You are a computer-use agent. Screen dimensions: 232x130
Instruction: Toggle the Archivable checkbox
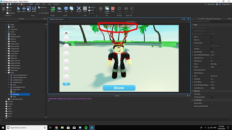pos(211,94)
